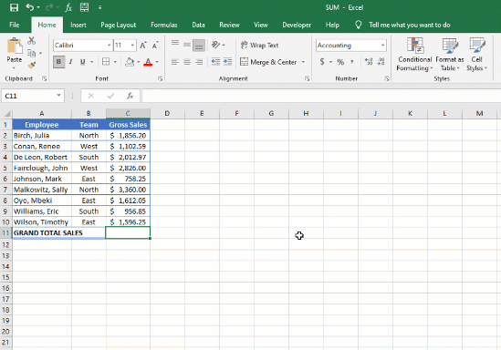Open the Accounting number format dropdown
This screenshot has width=501, height=350.
382,46
